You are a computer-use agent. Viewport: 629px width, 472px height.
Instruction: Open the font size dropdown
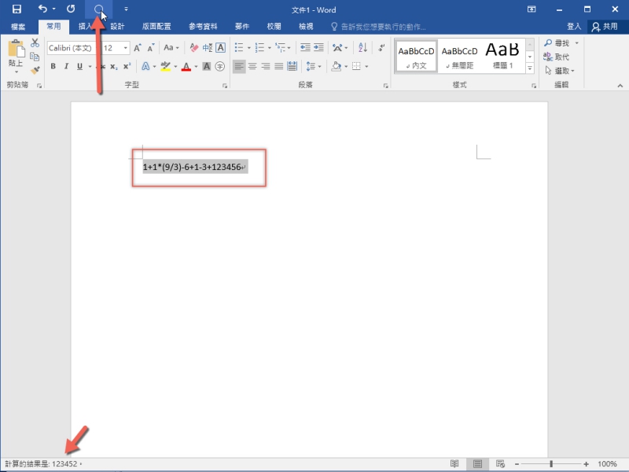pyautogui.click(x=126, y=47)
